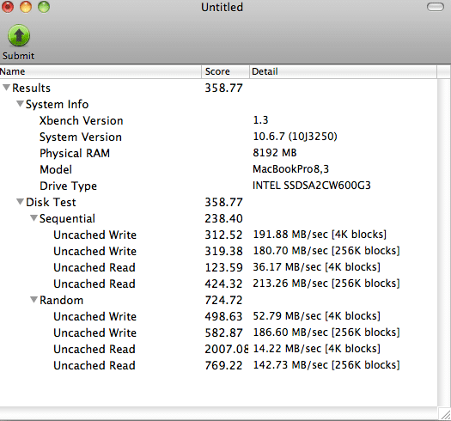Click the Disk Test label
This screenshot has width=451, height=421.
point(51,202)
